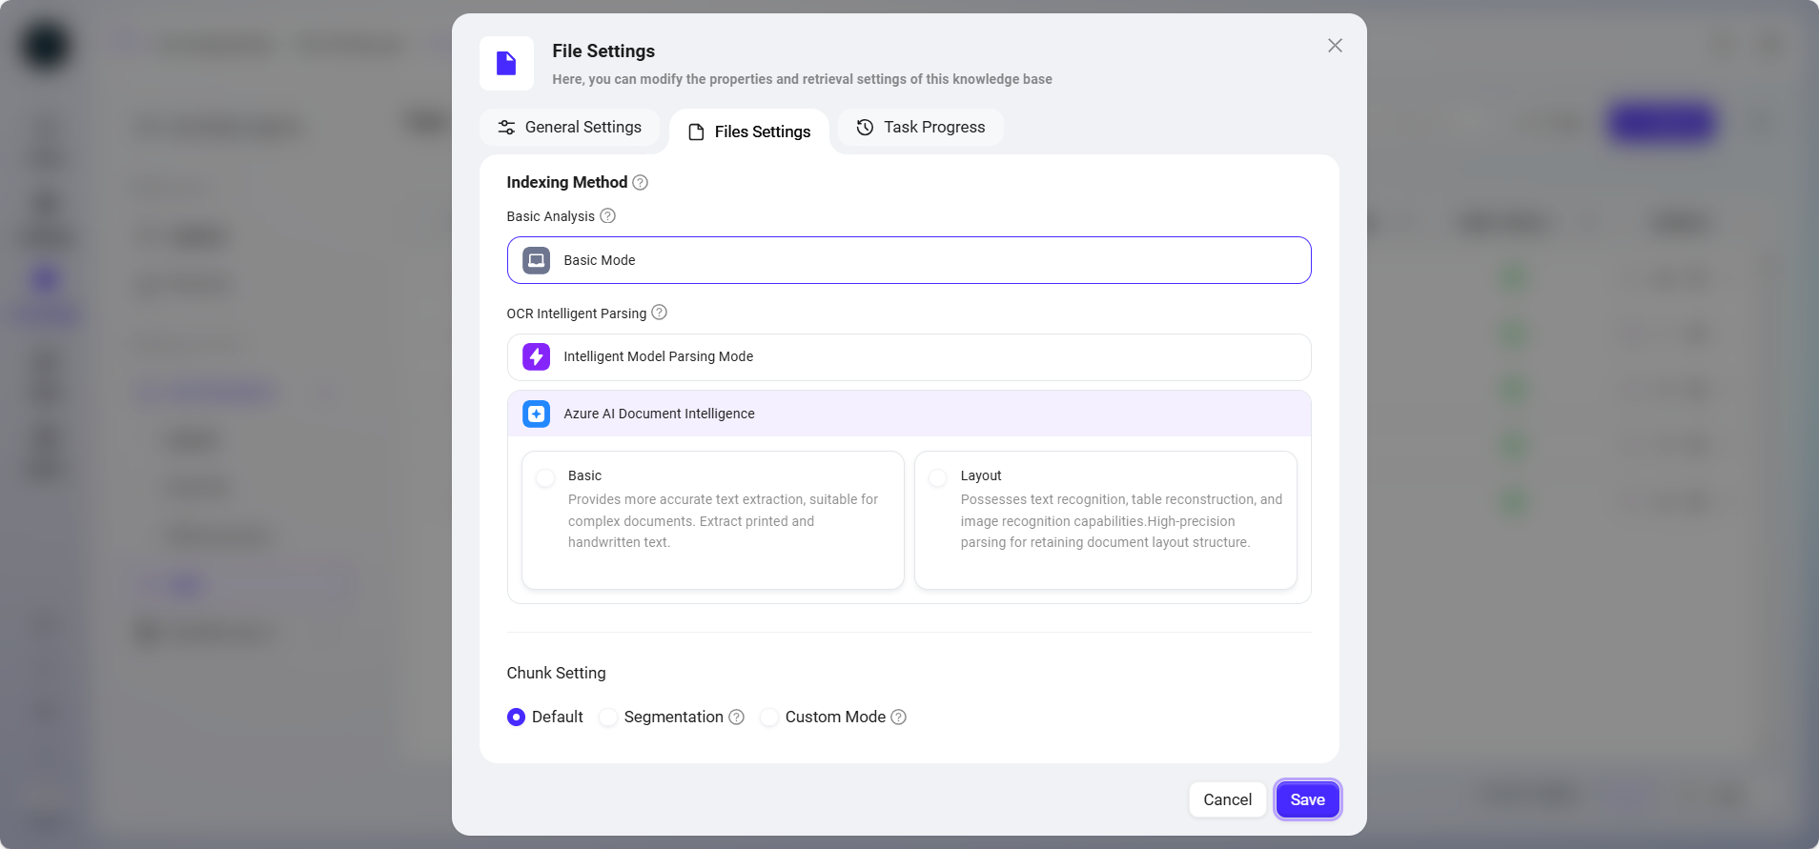Screen dimensions: 1819x849
Task: Save the file settings
Action: click(x=1307, y=799)
